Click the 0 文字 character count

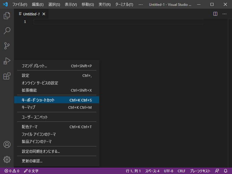click(x=31, y=171)
